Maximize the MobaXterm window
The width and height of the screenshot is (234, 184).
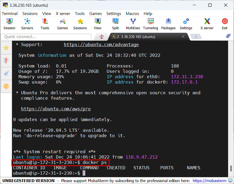pos(210,5)
